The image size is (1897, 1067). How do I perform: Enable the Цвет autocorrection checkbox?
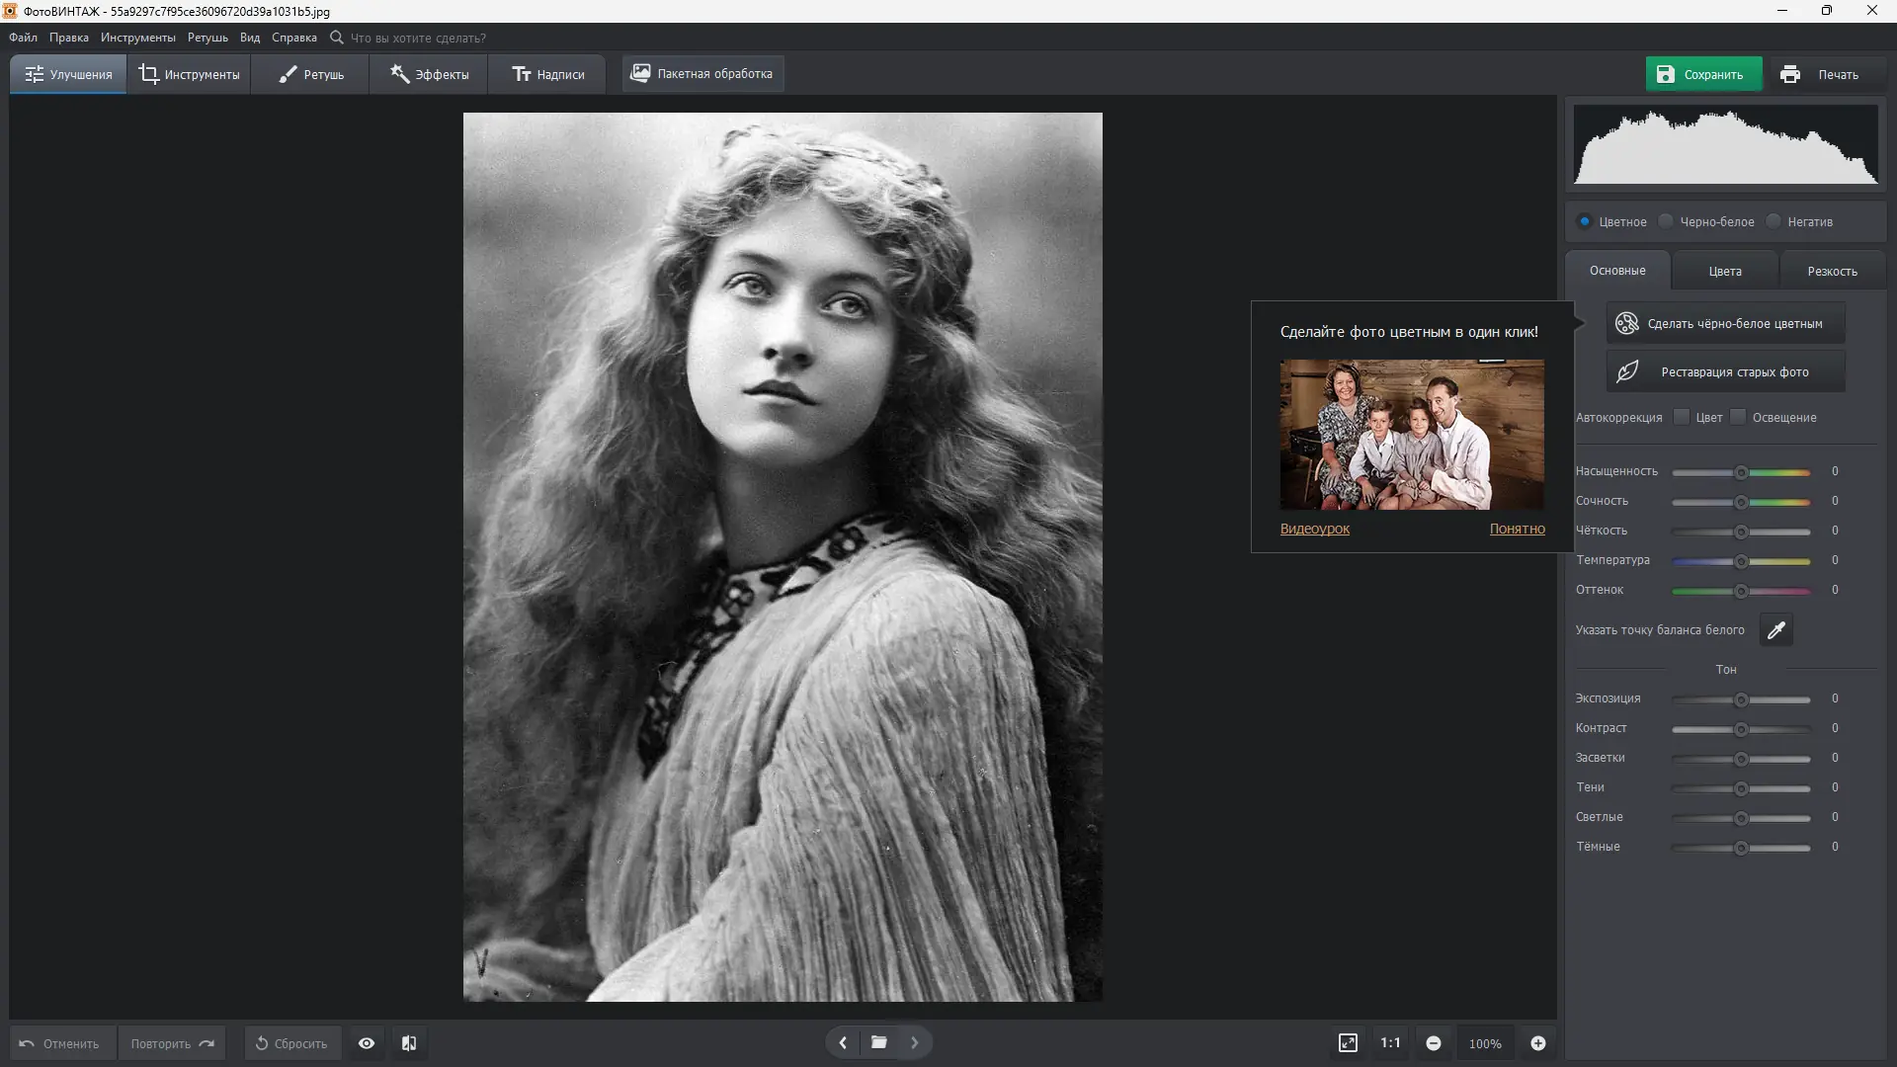pos(1682,417)
